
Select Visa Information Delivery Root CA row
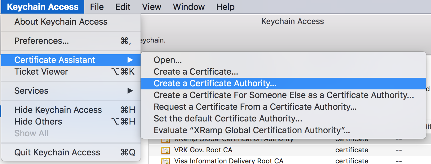point(290,160)
